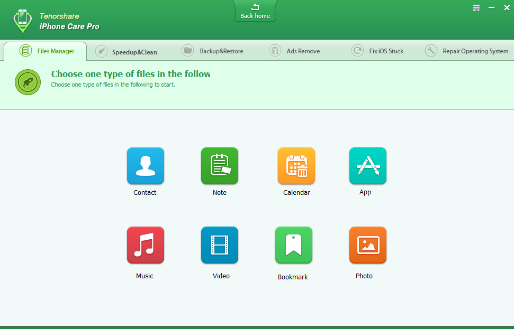Choose the orange Photo icon
The width and height of the screenshot is (514, 329).
click(x=367, y=245)
